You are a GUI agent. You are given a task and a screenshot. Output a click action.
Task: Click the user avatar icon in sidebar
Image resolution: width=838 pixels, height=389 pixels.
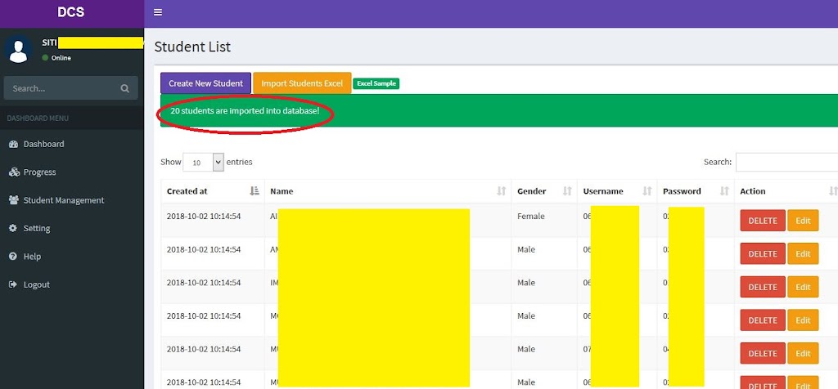click(x=18, y=49)
